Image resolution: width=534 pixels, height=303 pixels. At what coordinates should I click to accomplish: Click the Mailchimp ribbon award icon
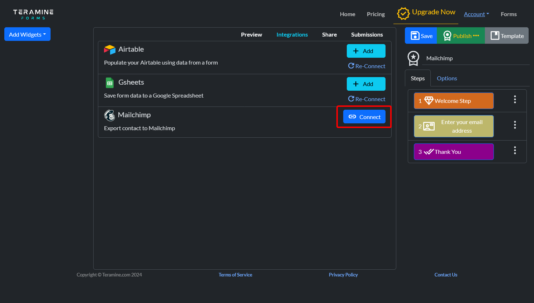coord(414,58)
